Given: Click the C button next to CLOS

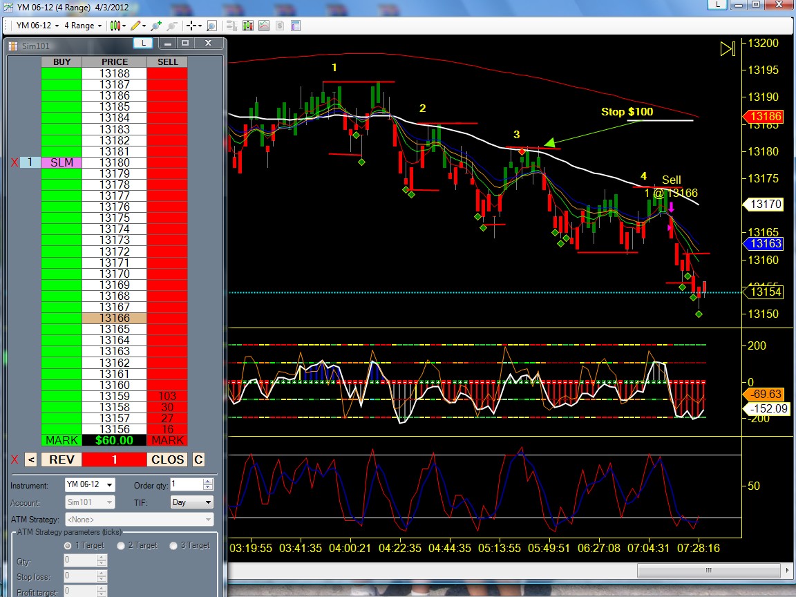Looking at the screenshot, I should coord(198,459).
